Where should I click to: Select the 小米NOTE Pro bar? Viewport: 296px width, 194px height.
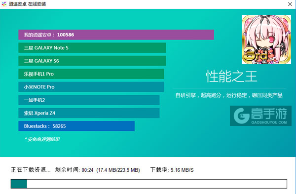coord(91,87)
